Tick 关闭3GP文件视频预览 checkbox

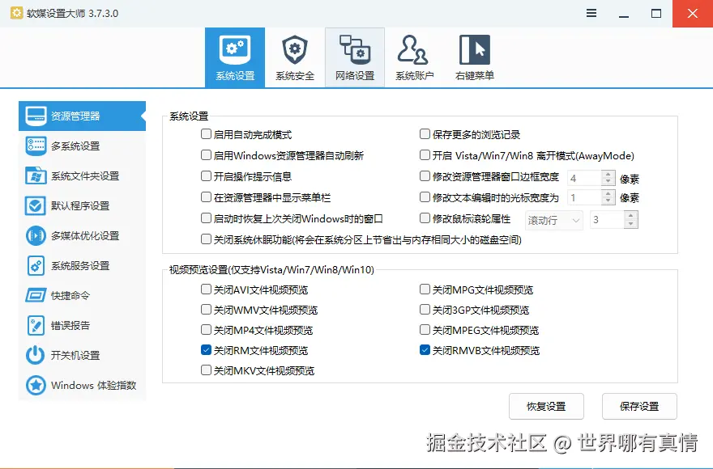tap(425, 309)
